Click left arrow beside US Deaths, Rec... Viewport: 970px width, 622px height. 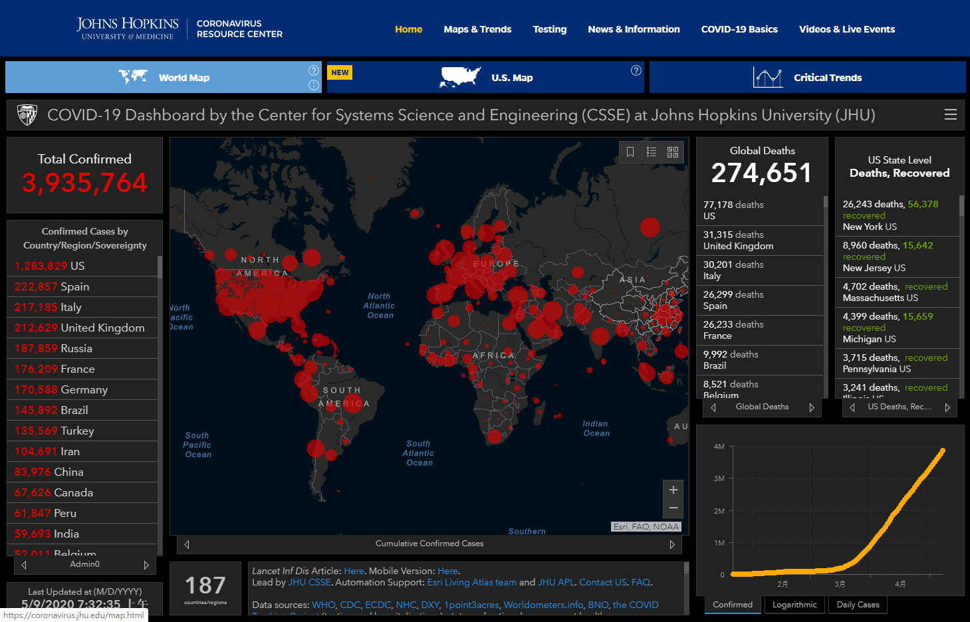(852, 407)
